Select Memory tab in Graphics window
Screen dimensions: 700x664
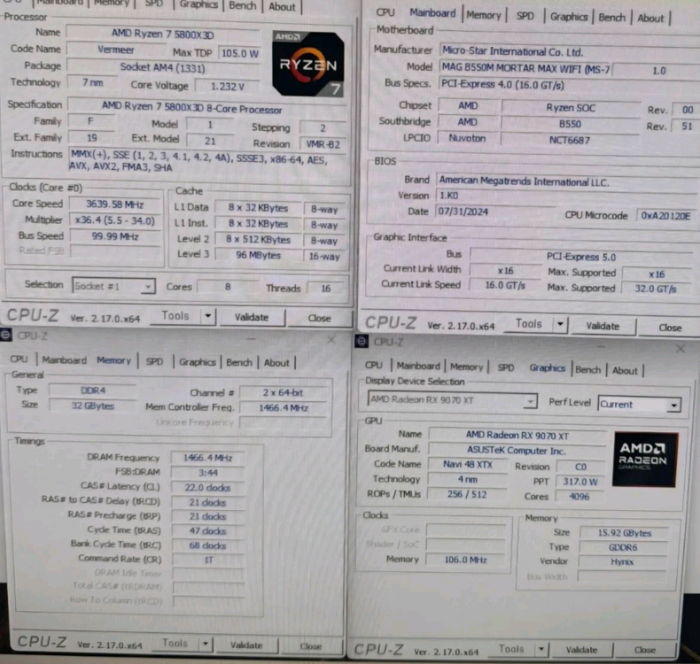(466, 367)
